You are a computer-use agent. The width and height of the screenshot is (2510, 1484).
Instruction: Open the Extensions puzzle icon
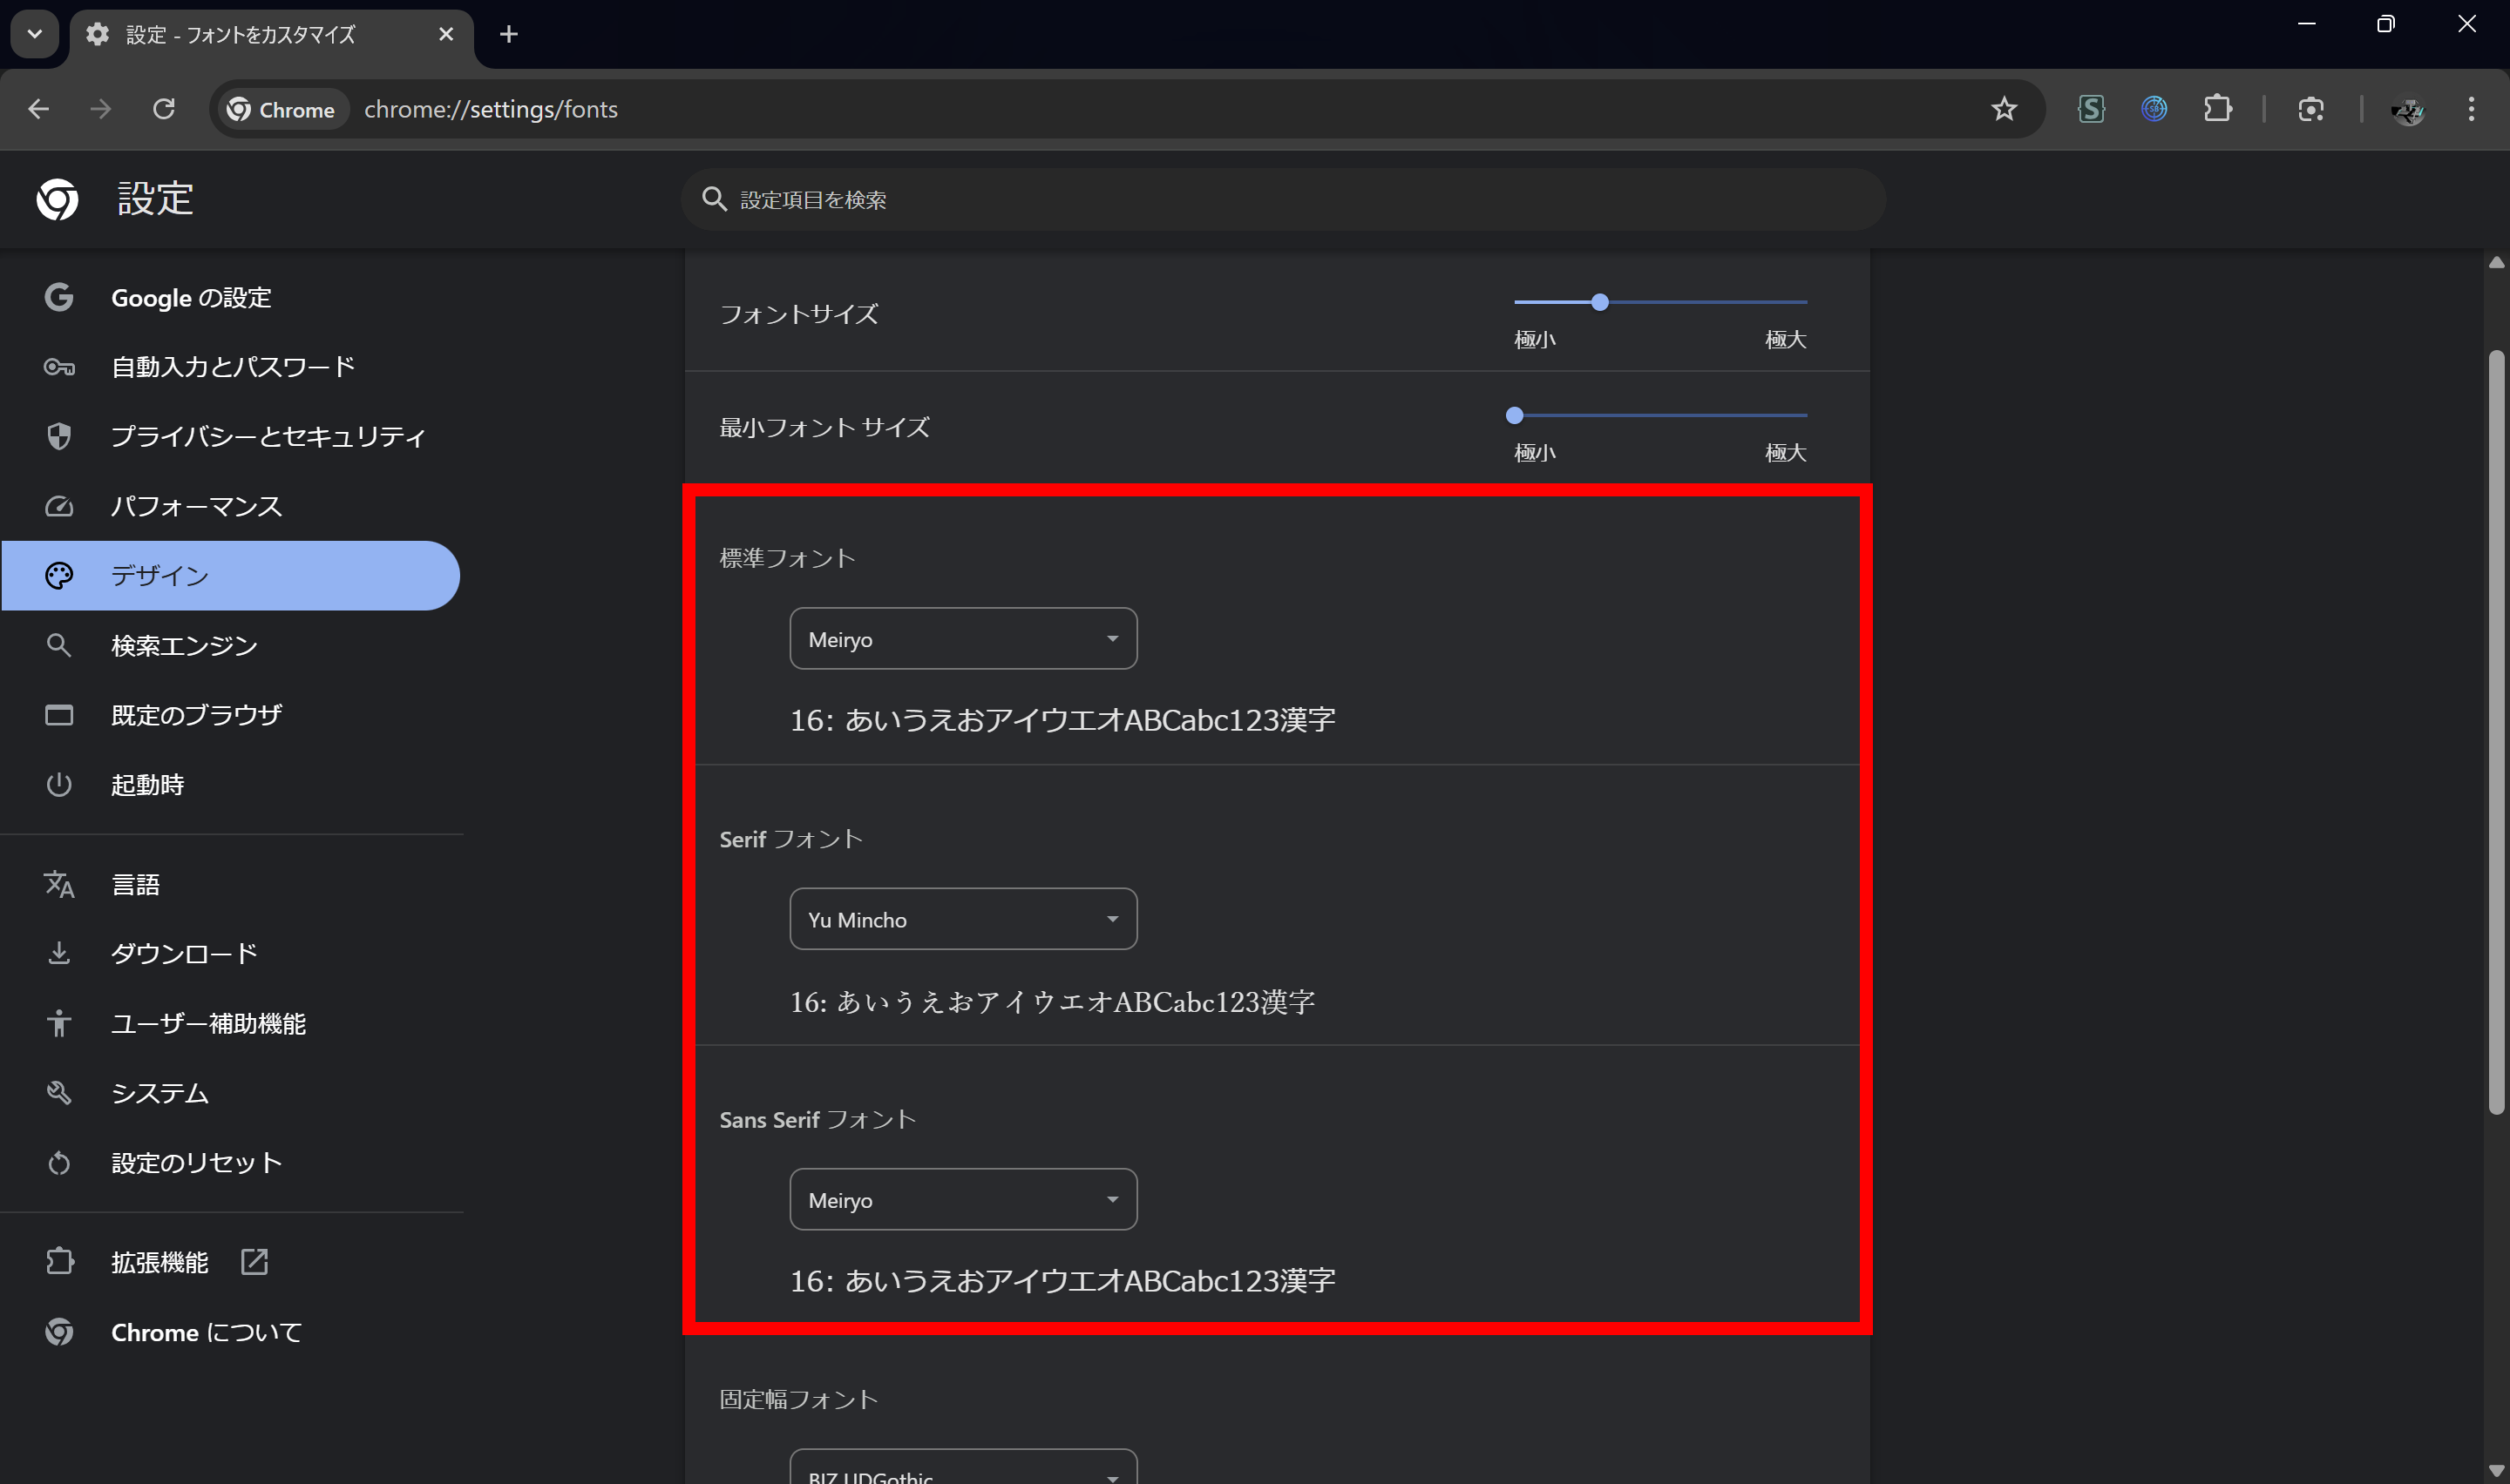[x=2218, y=109]
